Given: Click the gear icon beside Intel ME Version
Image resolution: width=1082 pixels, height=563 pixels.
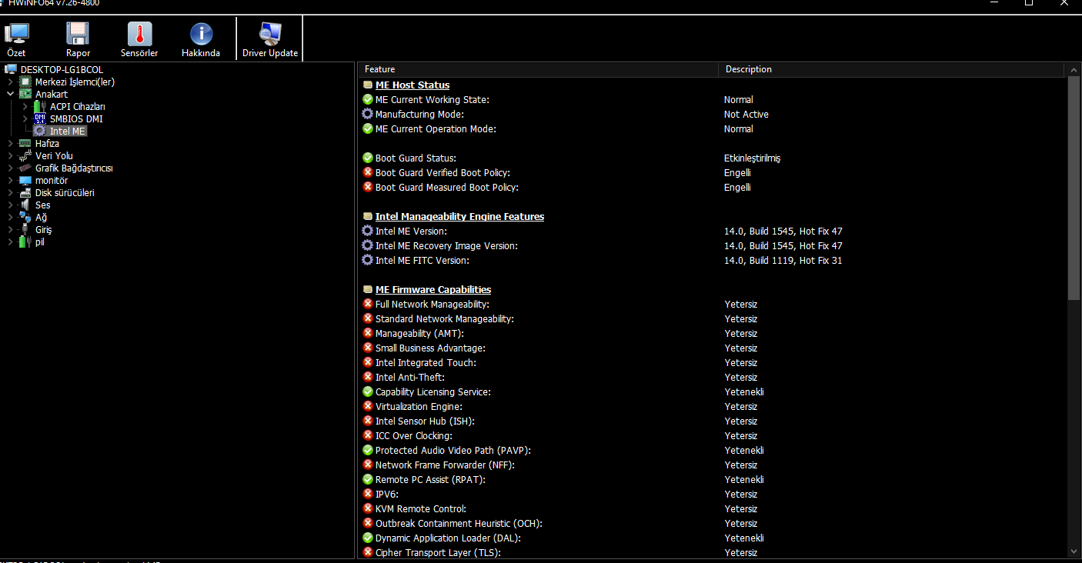Looking at the screenshot, I should click(x=368, y=231).
